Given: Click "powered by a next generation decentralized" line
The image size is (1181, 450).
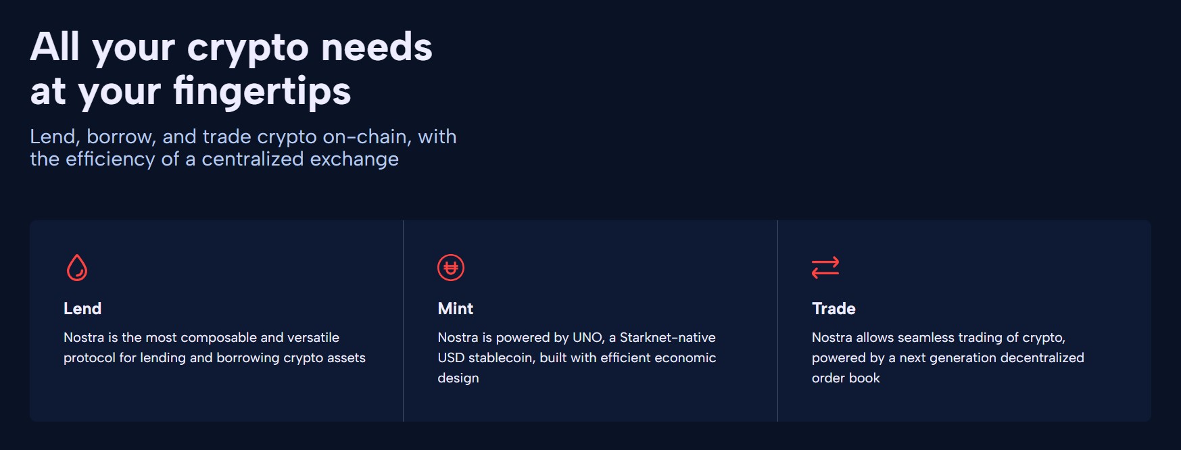Looking at the screenshot, I should [x=948, y=357].
